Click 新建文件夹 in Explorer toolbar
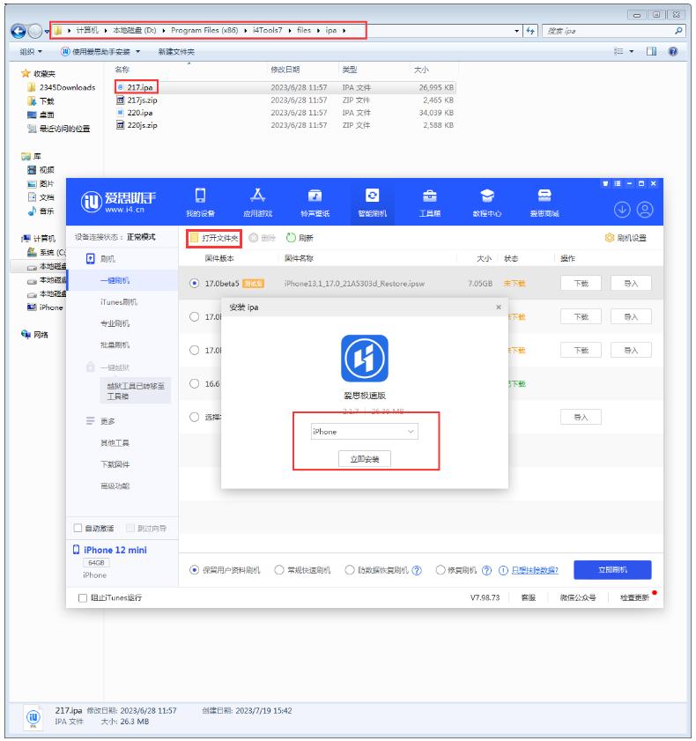 click(176, 51)
